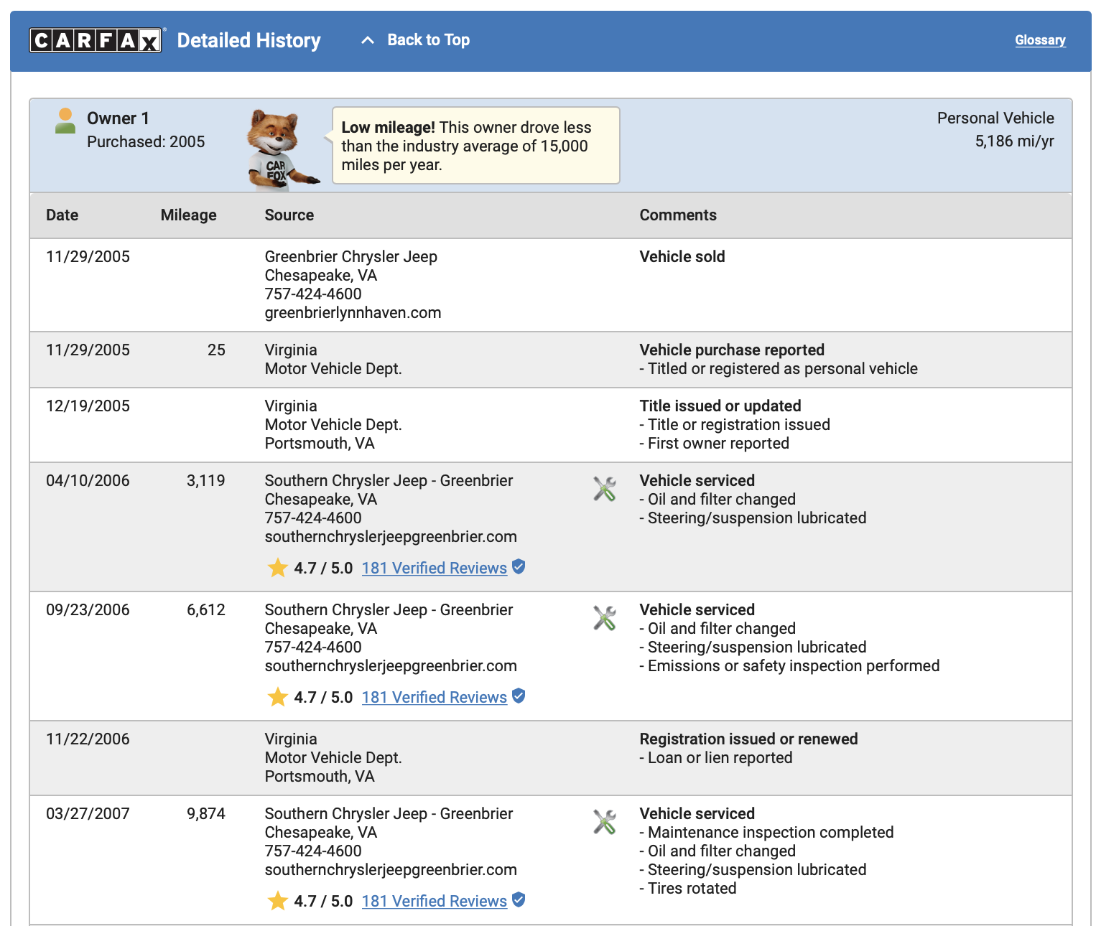Click the 5,186 mi/yr value
Screen dimensions: 1096x926
point(1014,141)
